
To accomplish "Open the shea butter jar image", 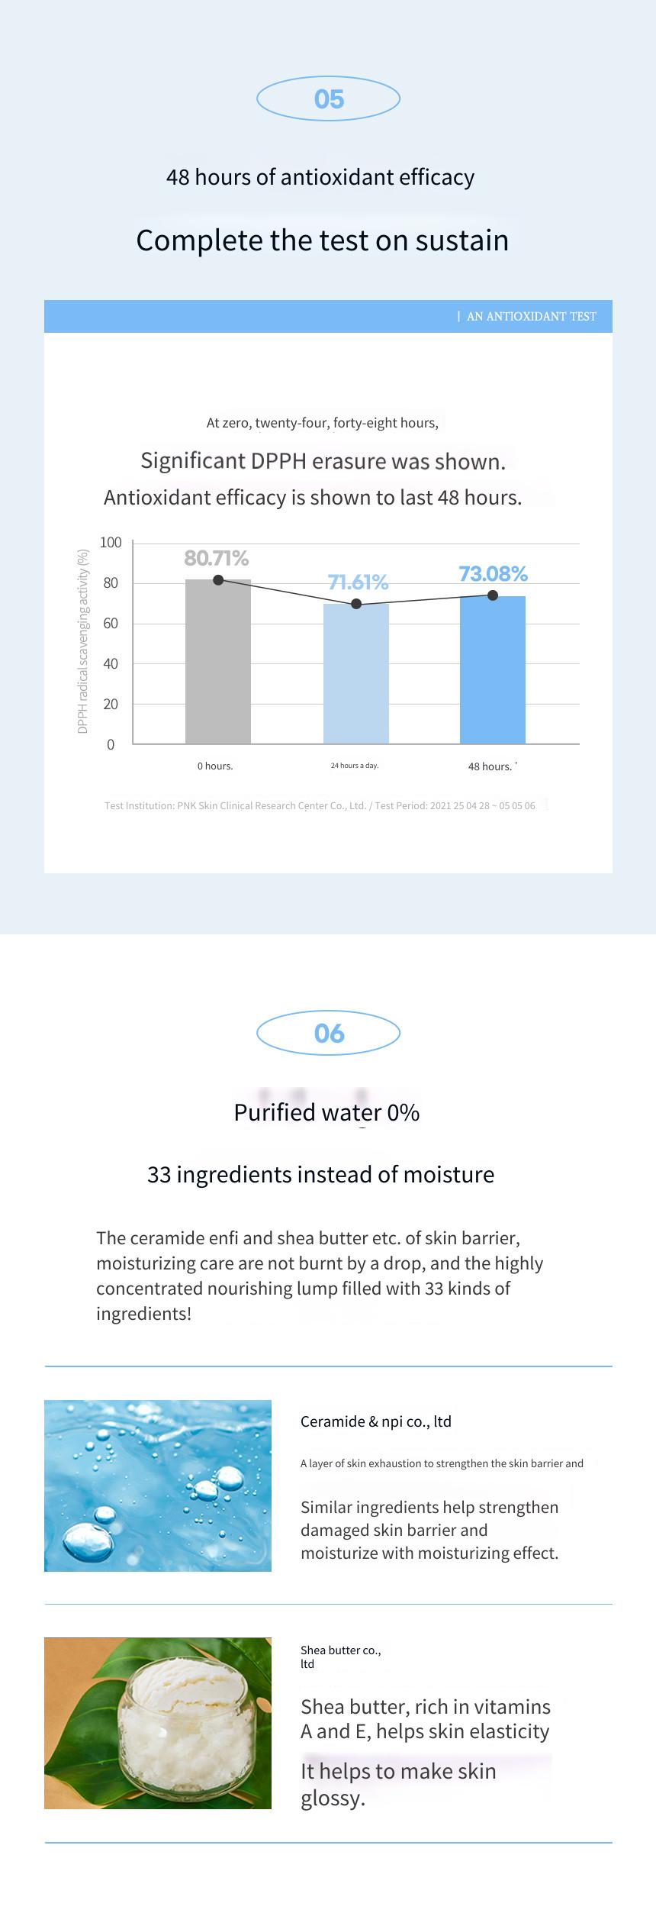I will [x=158, y=1723].
